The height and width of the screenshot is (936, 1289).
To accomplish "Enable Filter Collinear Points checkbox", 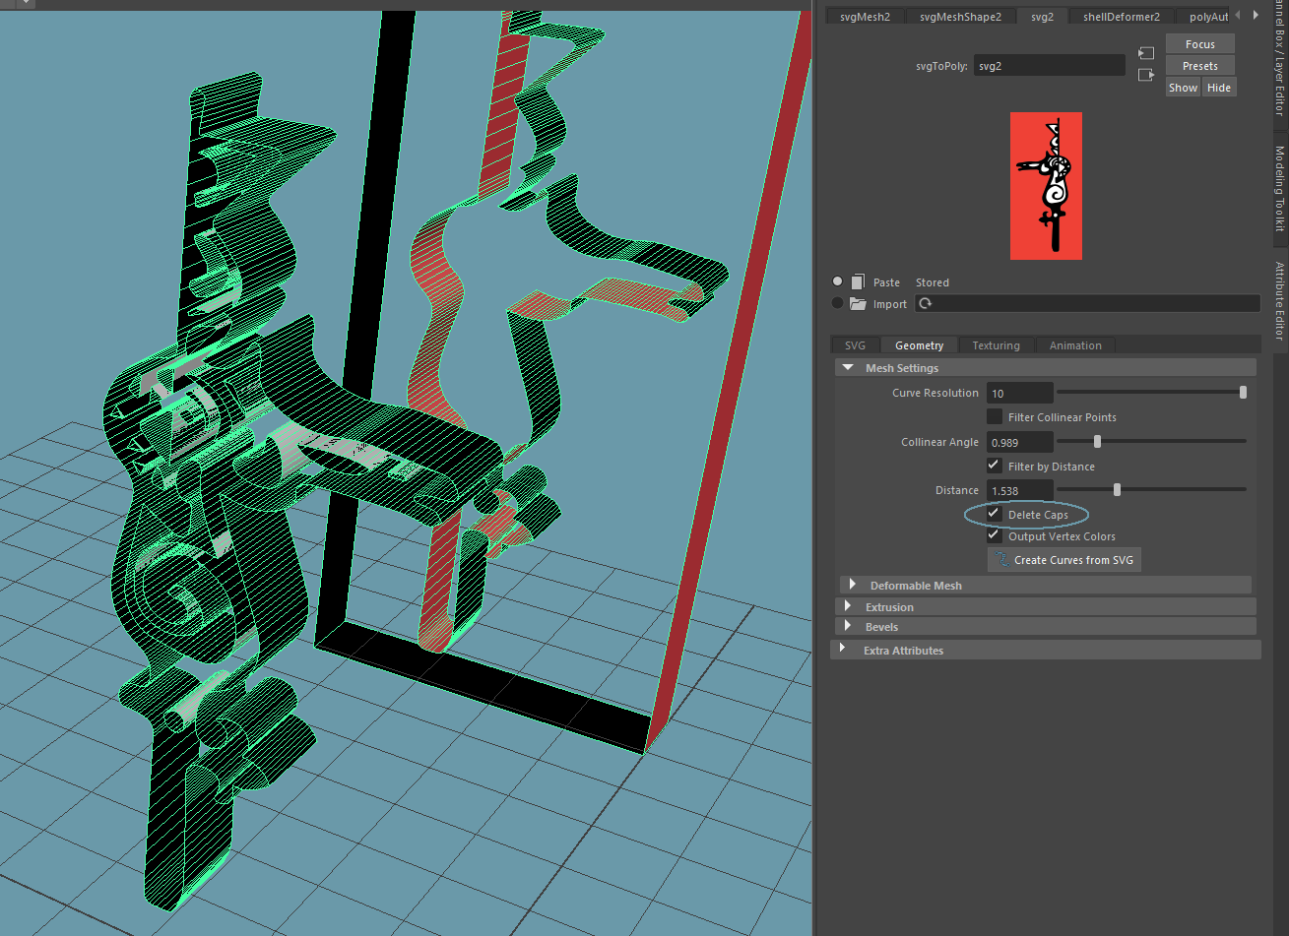I will point(995,416).
